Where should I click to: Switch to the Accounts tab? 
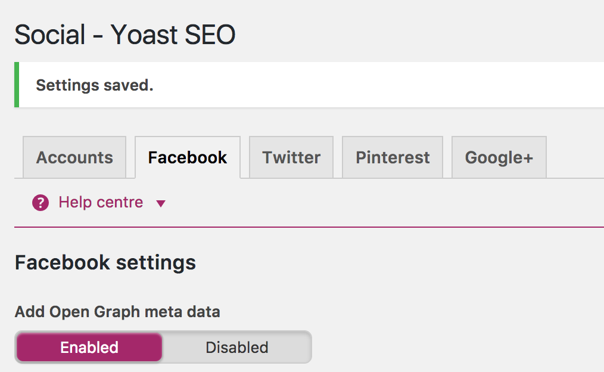74,157
